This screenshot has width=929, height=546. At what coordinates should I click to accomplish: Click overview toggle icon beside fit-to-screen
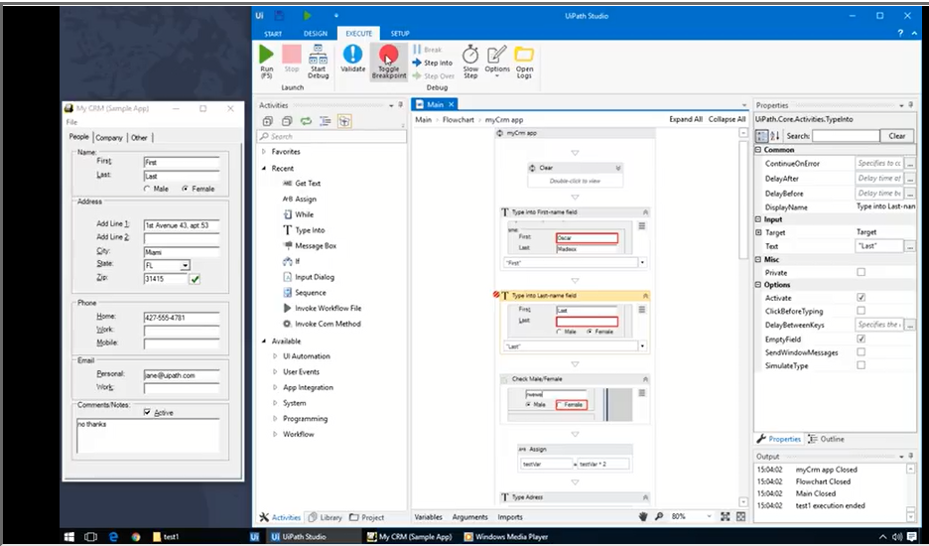740,517
